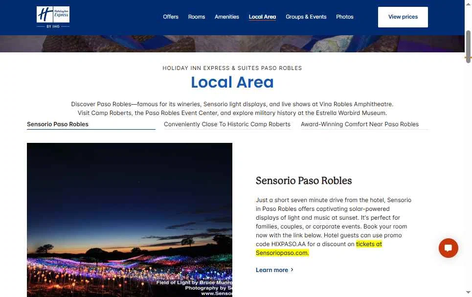The height and width of the screenshot is (297, 472).
Task: Select Local Area in the navigation
Action: (262, 17)
